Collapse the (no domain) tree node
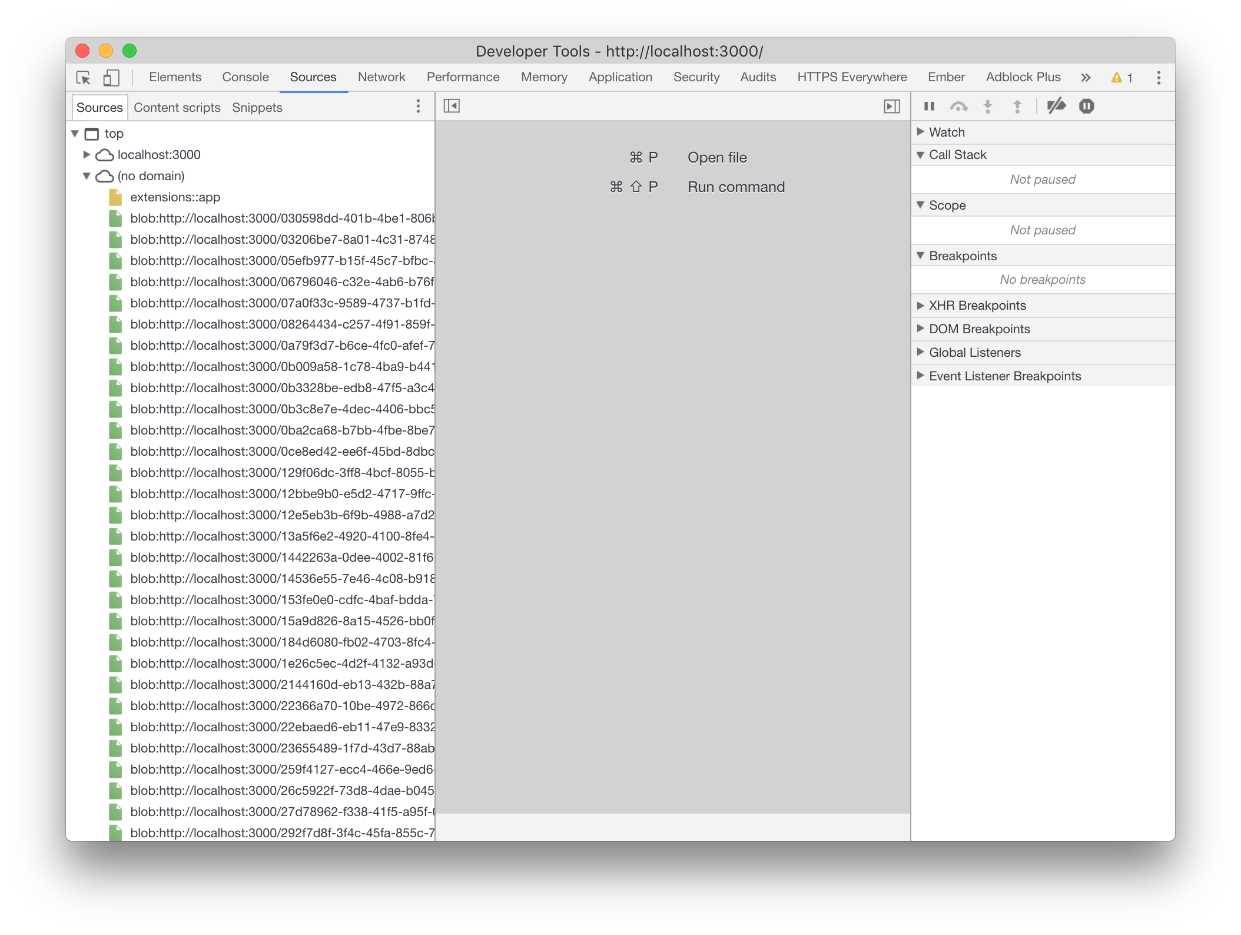 (87, 176)
